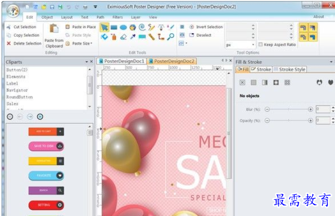Toggle the bottom-right corner join option
The width and height of the screenshot is (335, 216).
[x=313, y=37]
